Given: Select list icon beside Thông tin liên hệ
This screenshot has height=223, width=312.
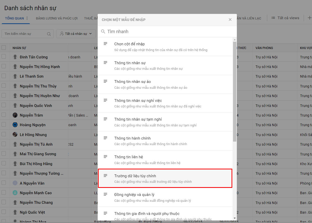Looking at the screenshot, I should pyautogui.click(x=106, y=157).
